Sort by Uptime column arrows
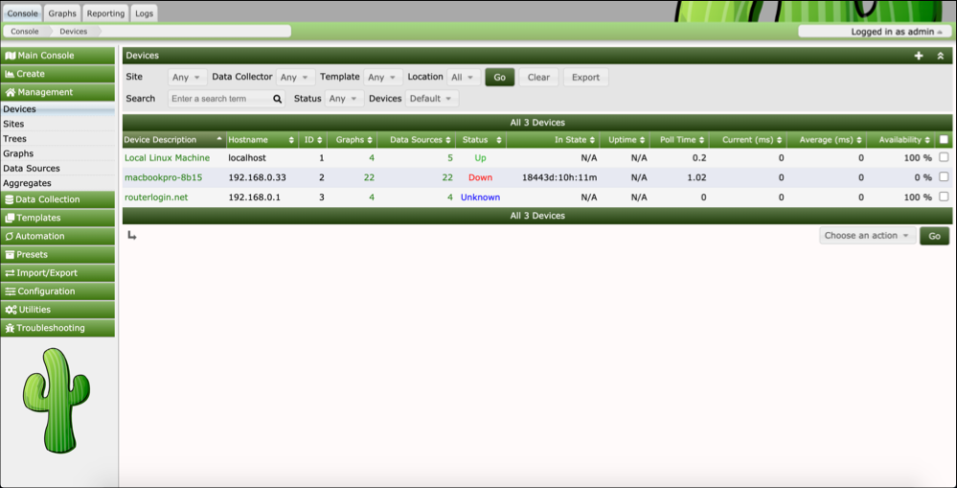Image resolution: width=957 pixels, height=488 pixels. [x=643, y=140]
